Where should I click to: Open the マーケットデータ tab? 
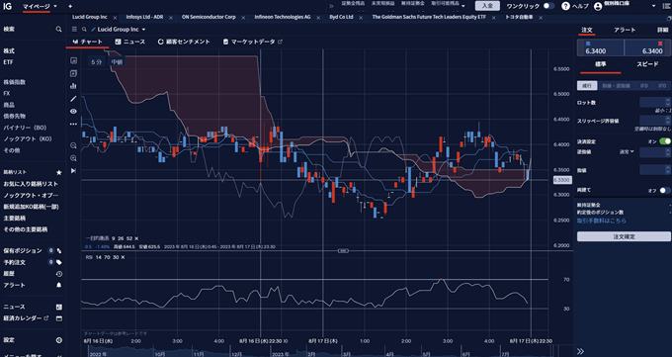pyautogui.click(x=253, y=42)
